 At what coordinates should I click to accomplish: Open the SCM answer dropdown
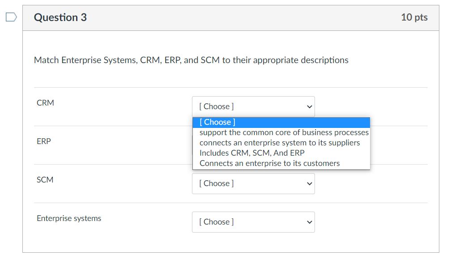253,183
